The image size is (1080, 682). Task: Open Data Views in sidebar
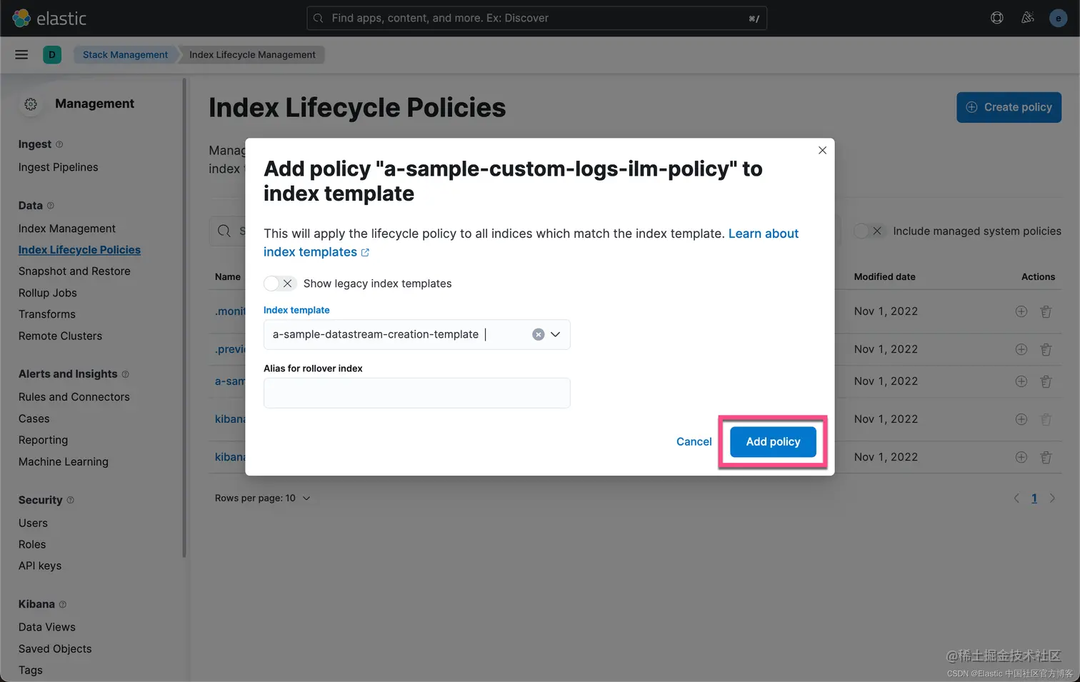(47, 627)
